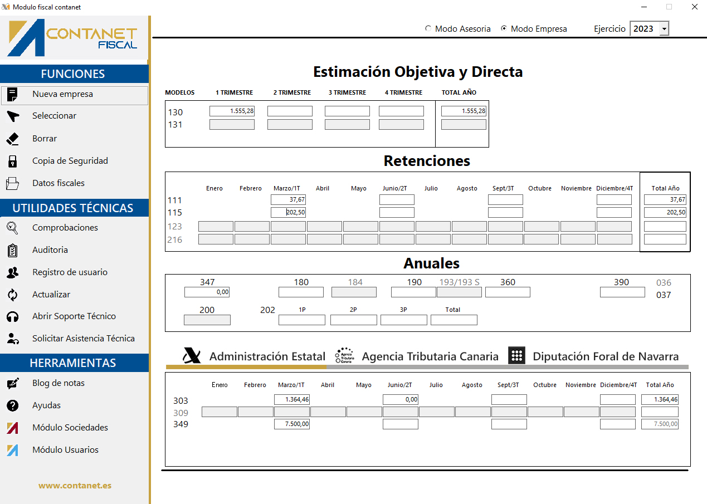Screen dimensions: 707x504
Task: Click the Copia de Seguridad padlock icon
Action: [x=12, y=162]
